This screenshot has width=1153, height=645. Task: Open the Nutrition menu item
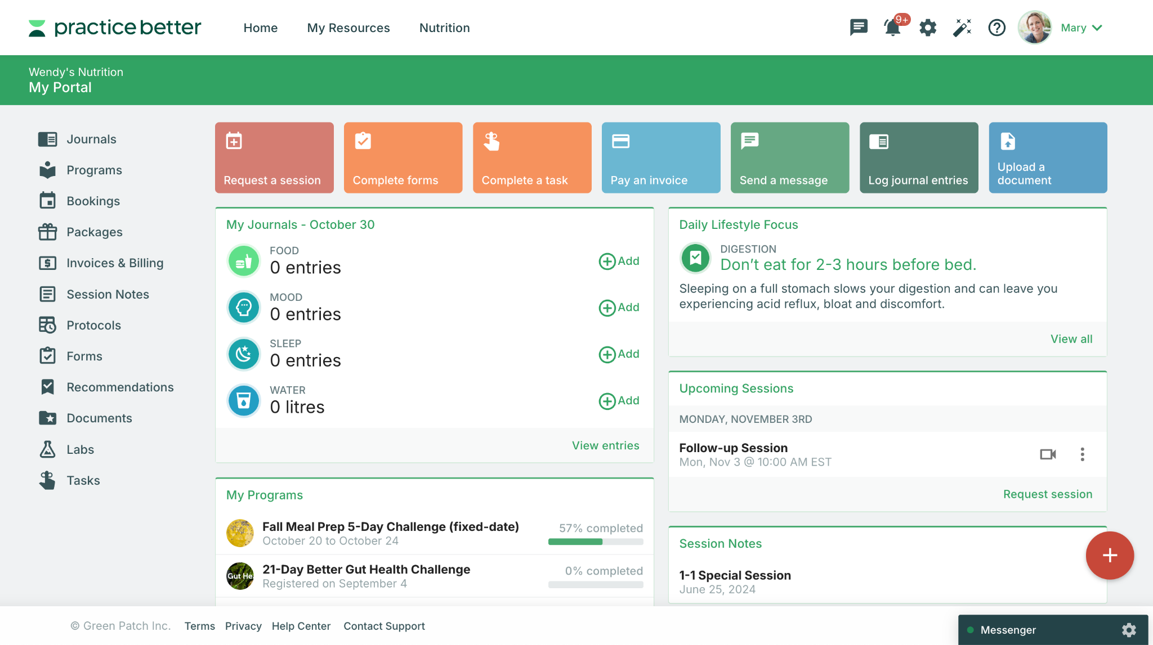[444, 28]
